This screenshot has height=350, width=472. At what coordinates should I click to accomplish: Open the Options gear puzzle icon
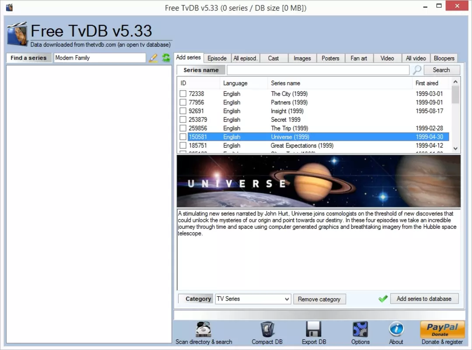(360, 329)
